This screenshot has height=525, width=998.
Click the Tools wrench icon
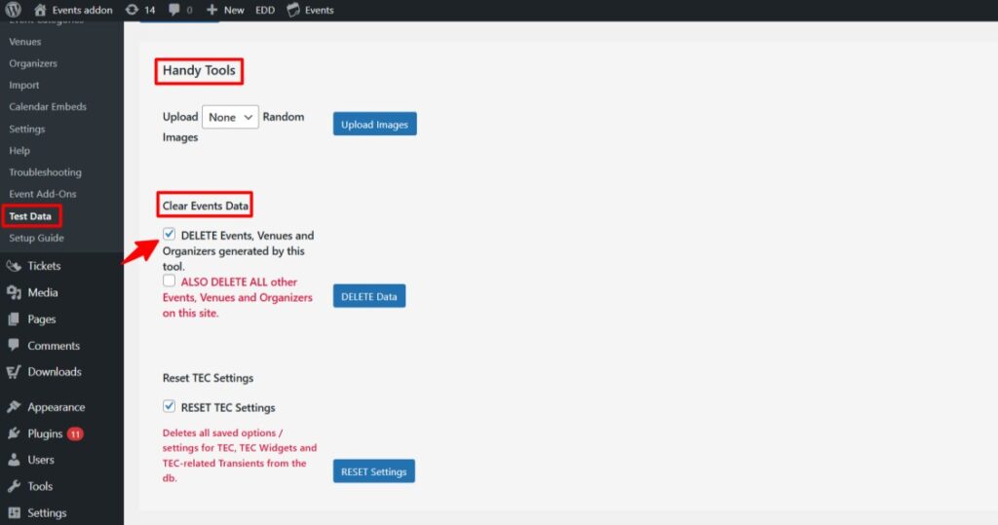[14, 486]
